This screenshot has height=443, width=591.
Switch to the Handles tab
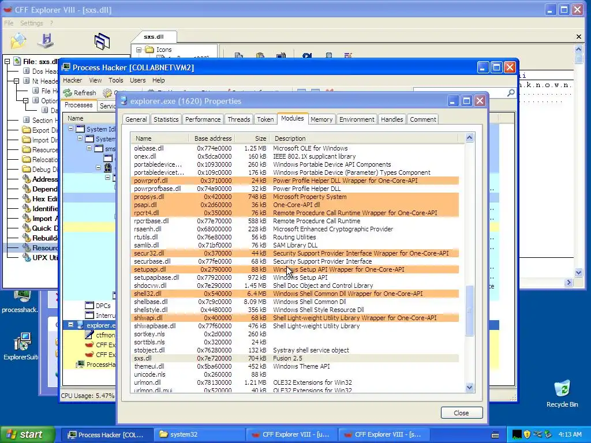(392, 119)
